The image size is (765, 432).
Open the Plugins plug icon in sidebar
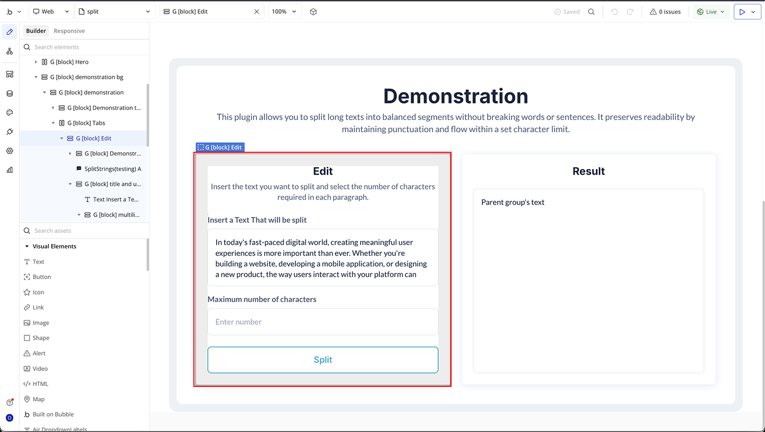[10, 132]
